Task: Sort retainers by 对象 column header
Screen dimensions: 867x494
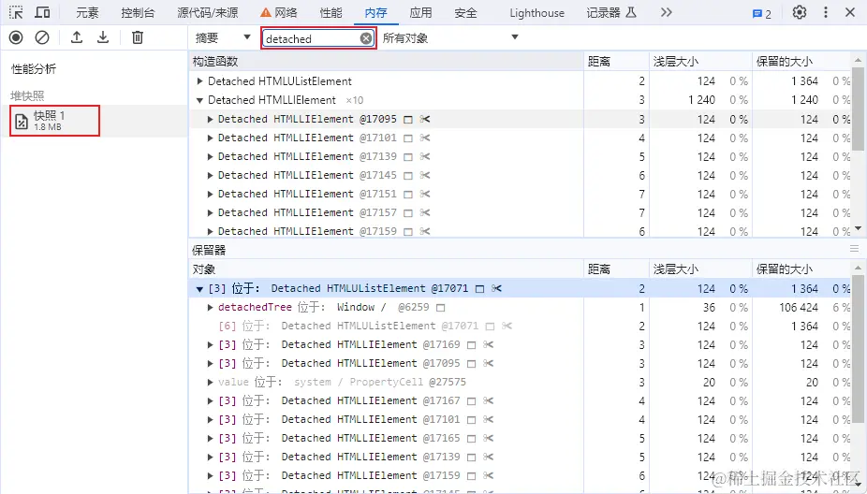Action: pyautogui.click(x=386, y=269)
